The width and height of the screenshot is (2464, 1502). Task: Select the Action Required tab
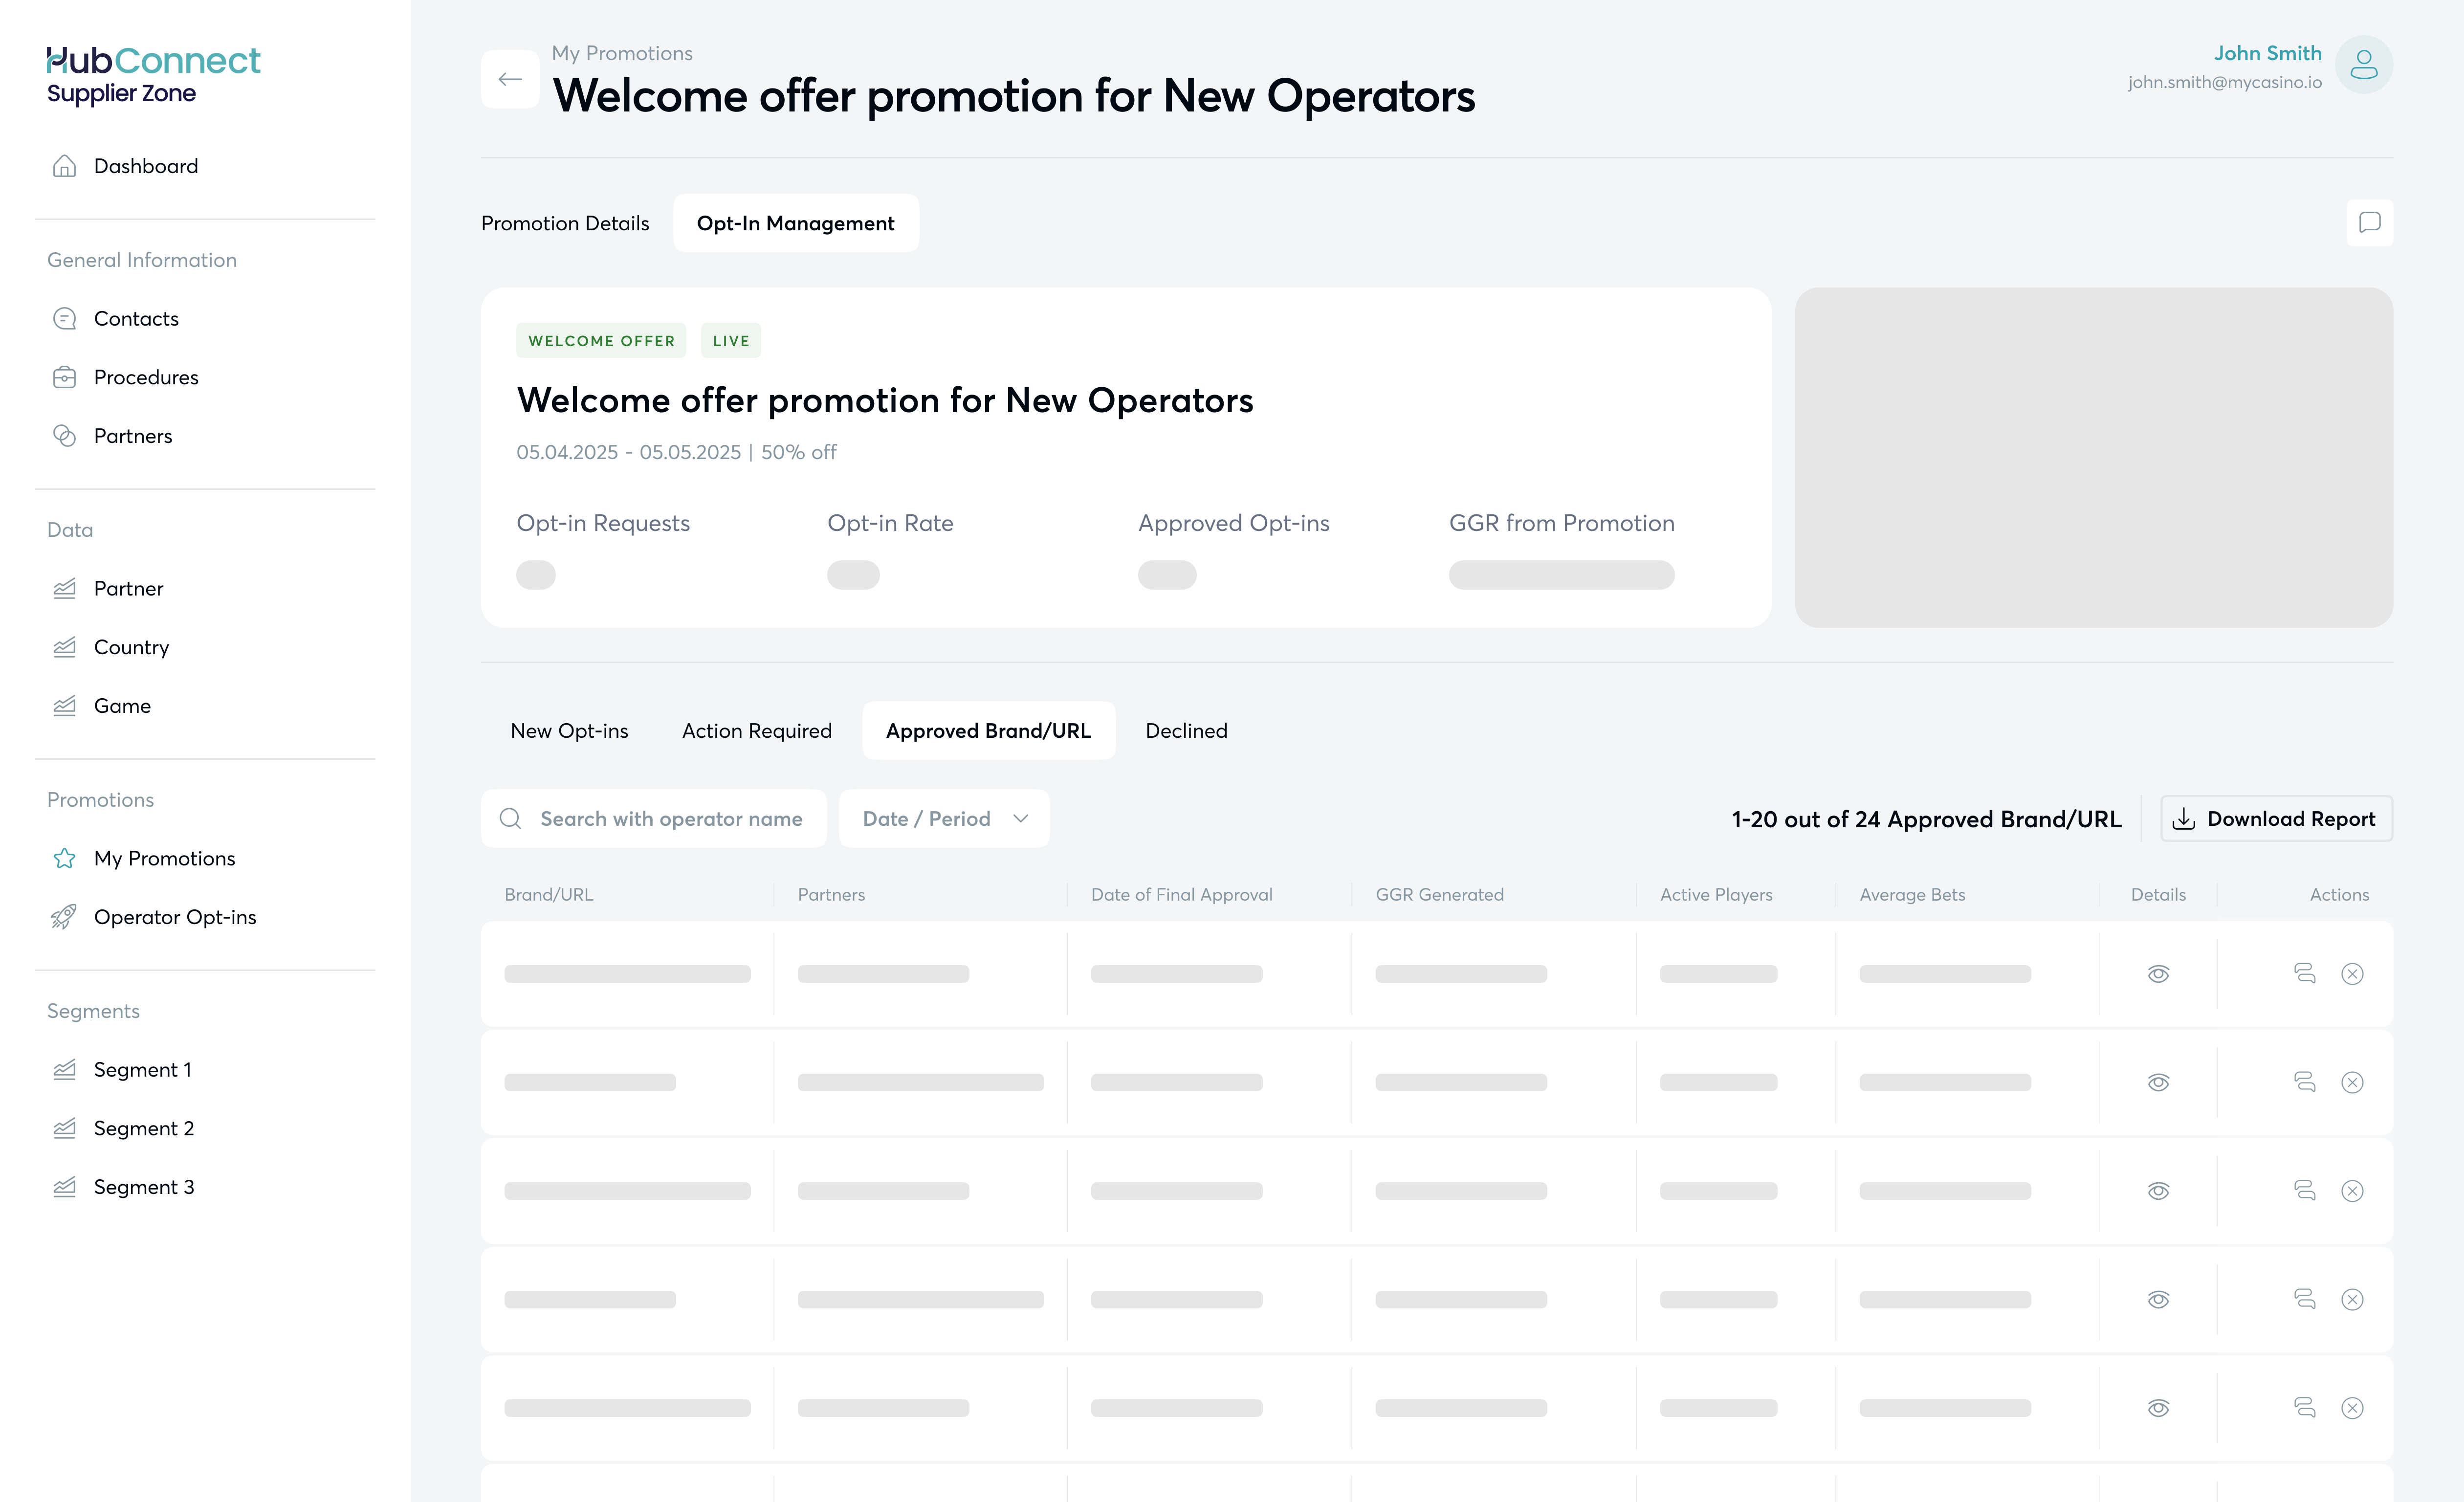point(756,731)
